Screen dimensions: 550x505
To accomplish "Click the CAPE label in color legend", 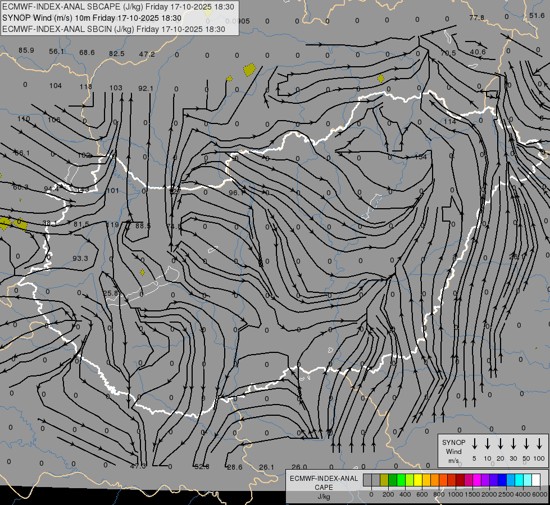I will (x=324, y=488).
